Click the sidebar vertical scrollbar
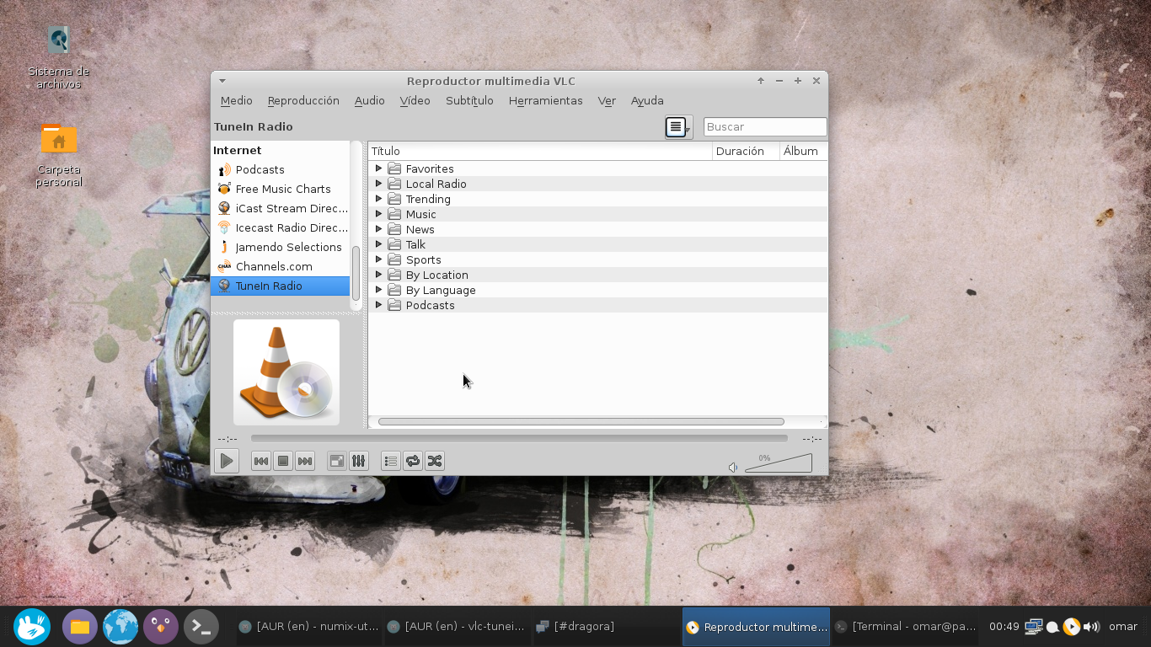 tap(356, 272)
